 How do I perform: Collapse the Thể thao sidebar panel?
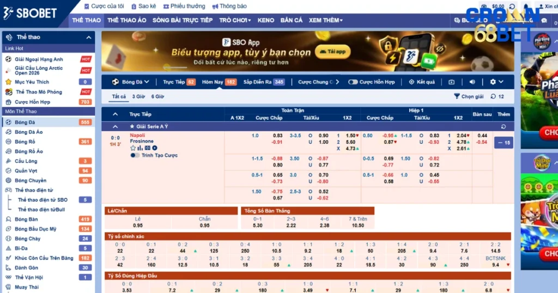(x=89, y=38)
